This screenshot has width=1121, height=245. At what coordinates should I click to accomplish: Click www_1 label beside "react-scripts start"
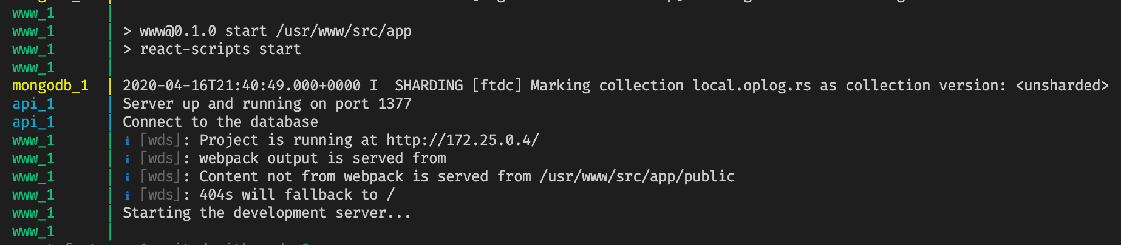(x=33, y=49)
